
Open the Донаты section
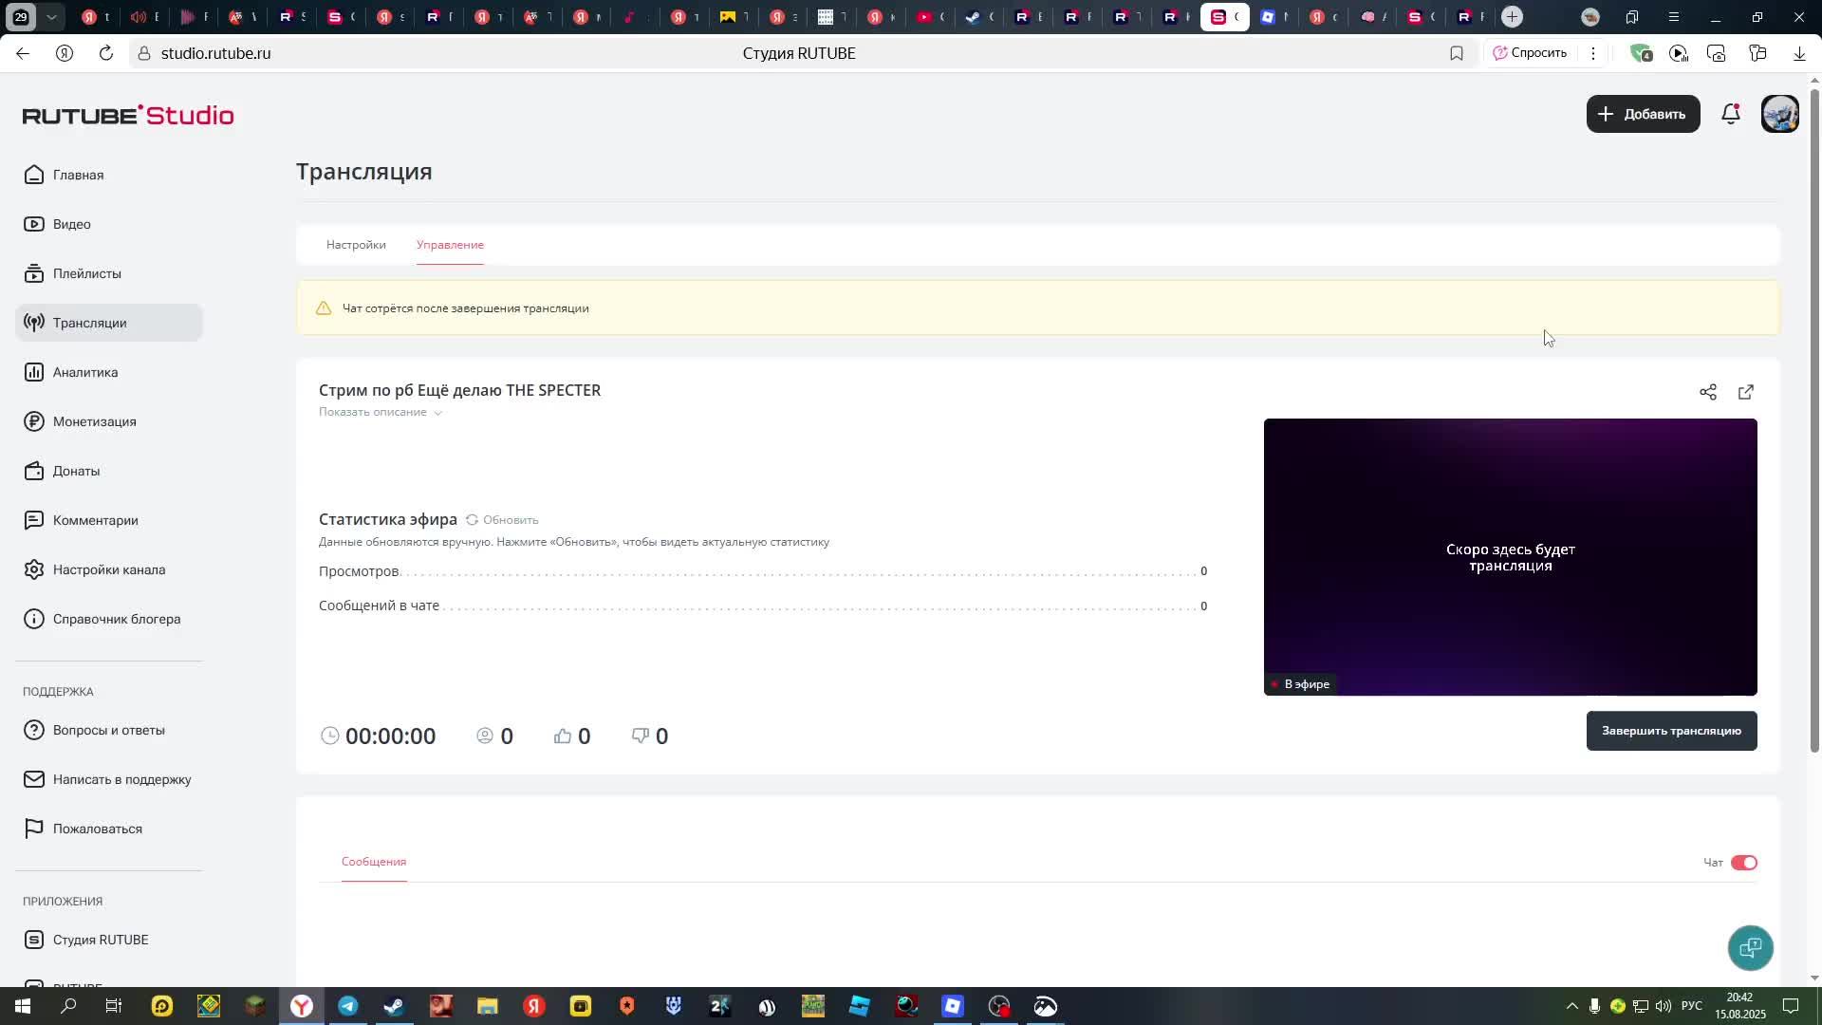click(78, 471)
